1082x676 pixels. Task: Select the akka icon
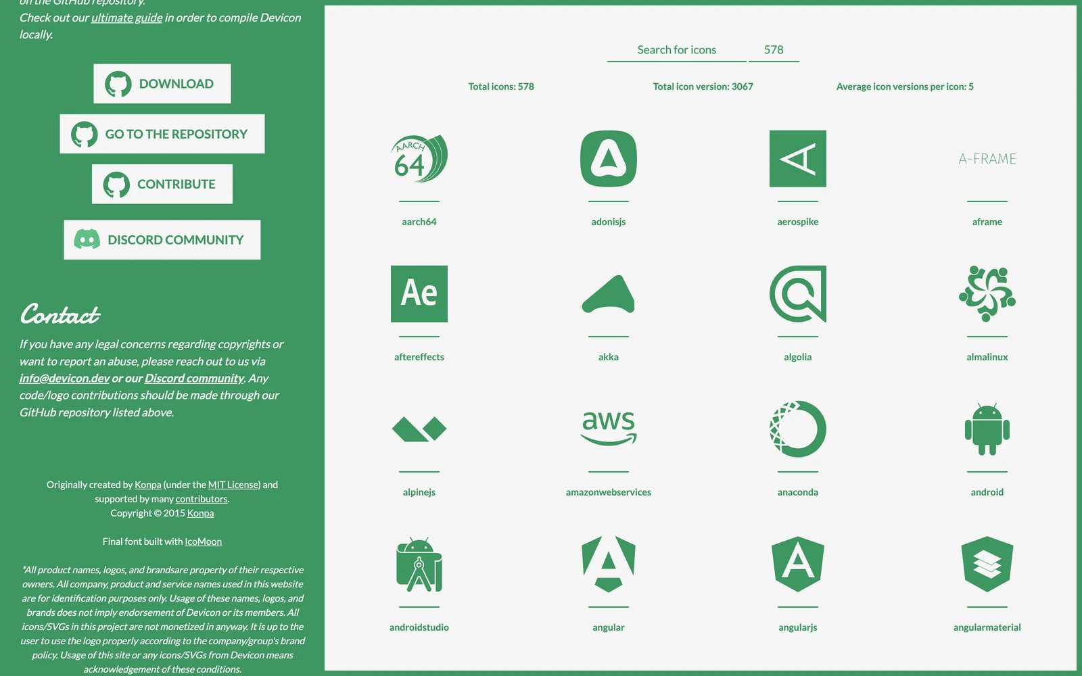[609, 294]
